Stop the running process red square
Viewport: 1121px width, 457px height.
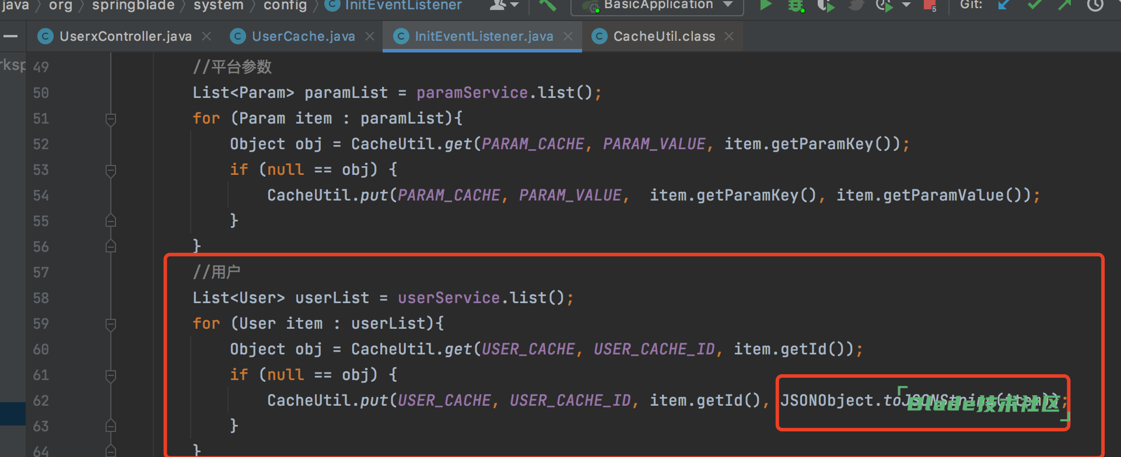point(930,5)
